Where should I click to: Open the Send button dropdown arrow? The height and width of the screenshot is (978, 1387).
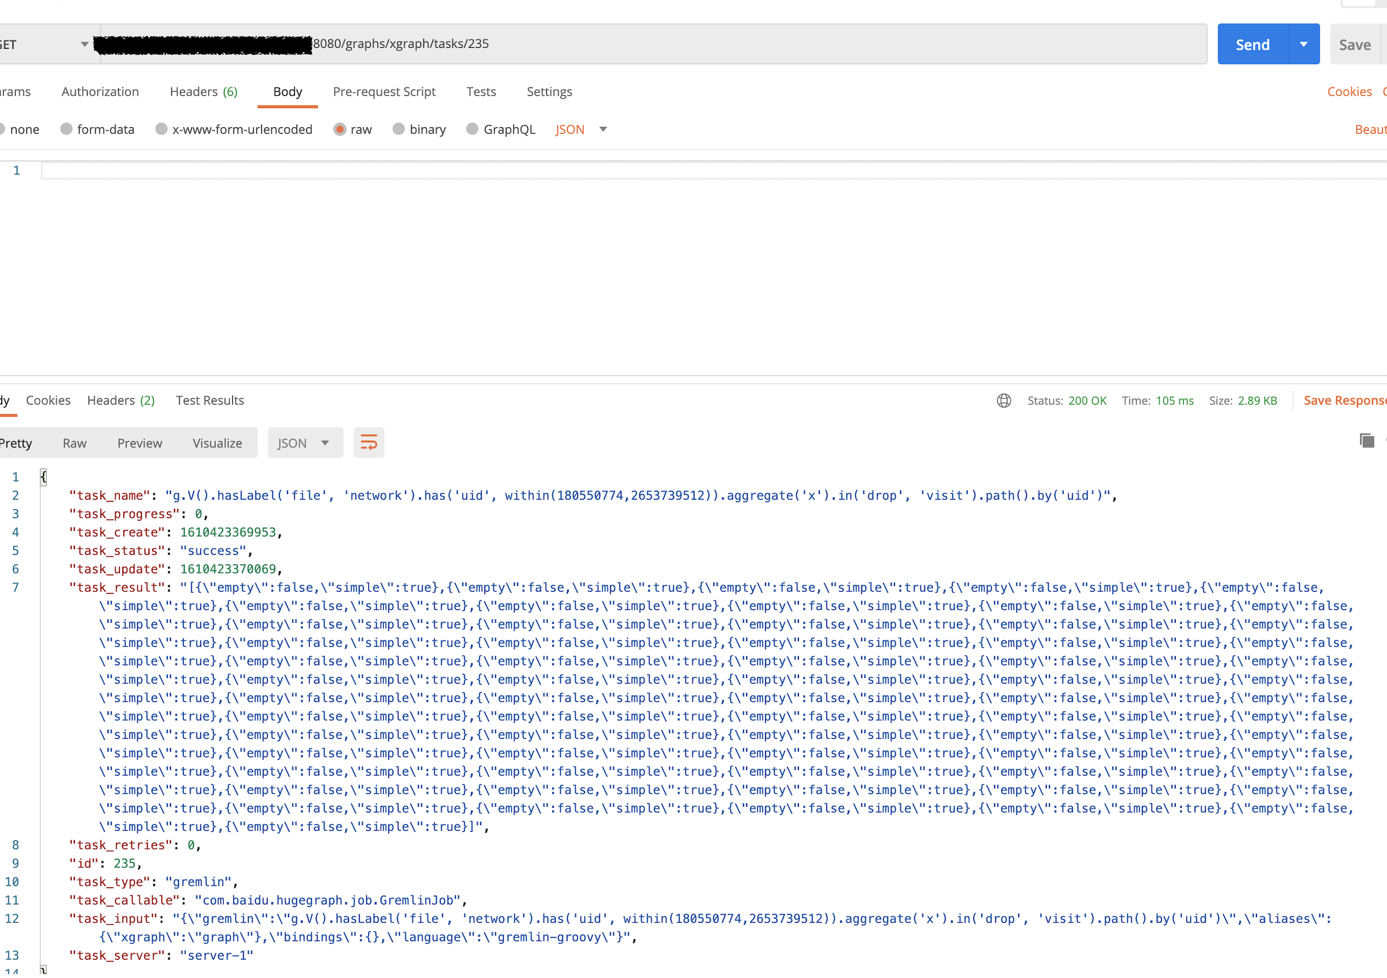point(1304,44)
